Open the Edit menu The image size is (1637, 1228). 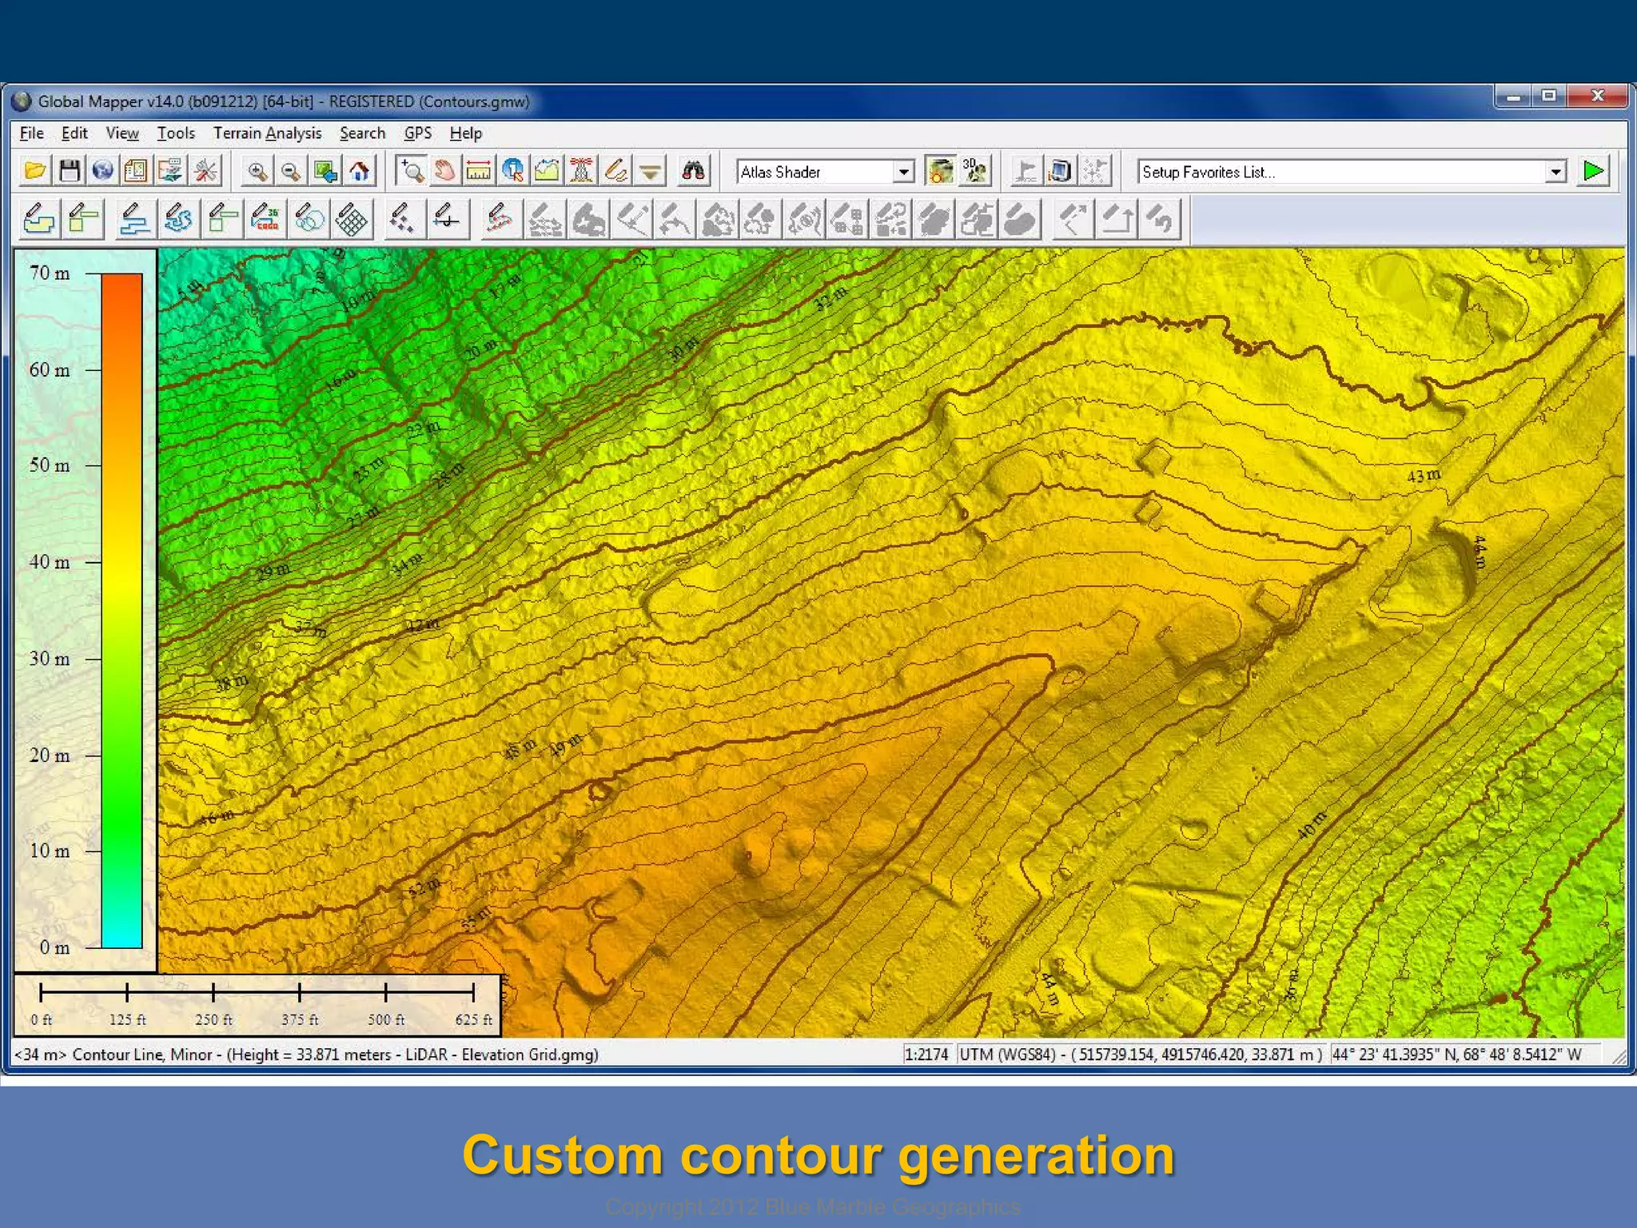coord(74,134)
